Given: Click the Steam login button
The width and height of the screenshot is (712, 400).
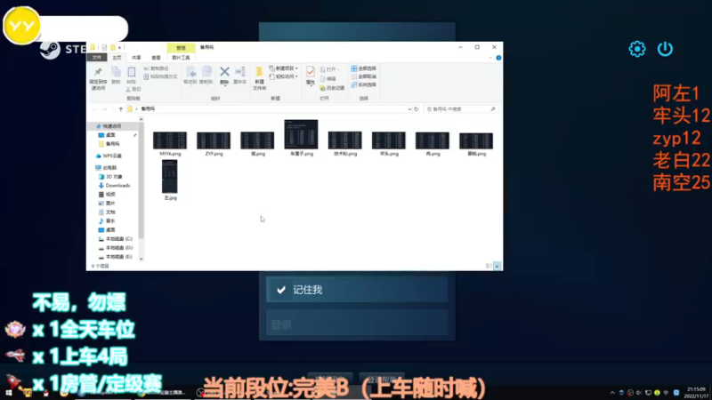Looking at the screenshot, I should pos(357,324).
